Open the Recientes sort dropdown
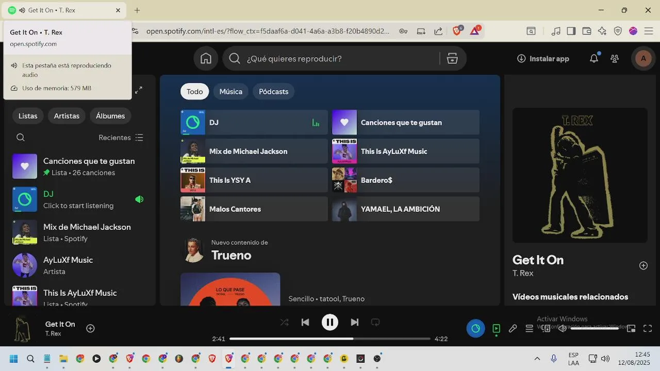This screenshot has height=371, width=660. (121, 138)
